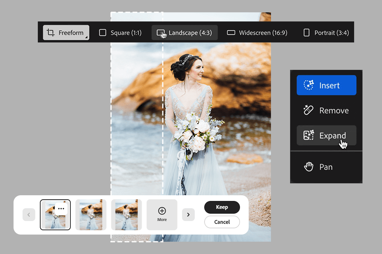Choose the Remove tool
The image size is (382, 254).
[x=326, y=110]
